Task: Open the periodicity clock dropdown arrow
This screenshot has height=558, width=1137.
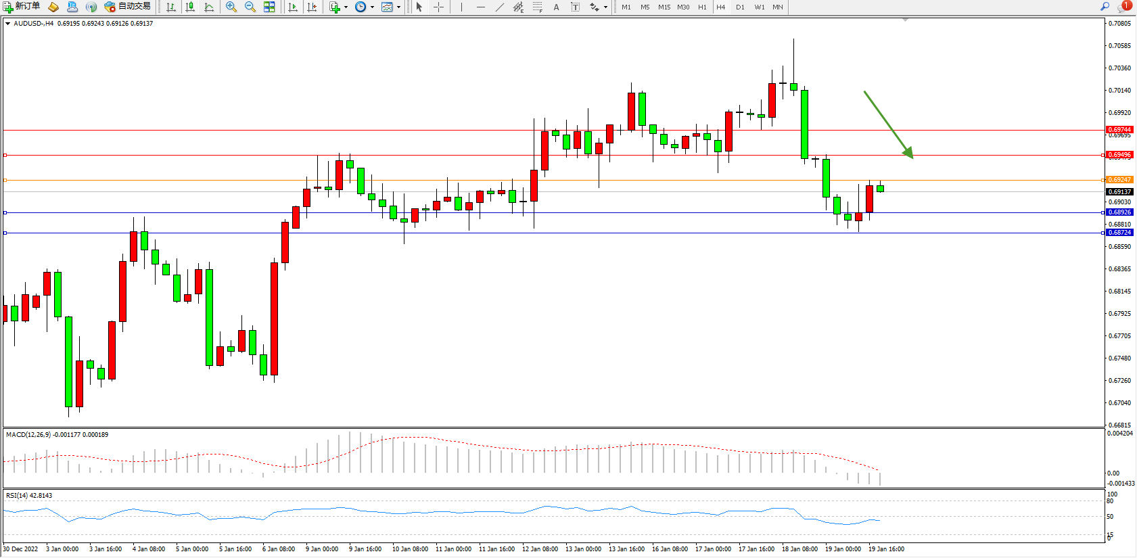Action: pyautogui.click(x=372, y=7)
